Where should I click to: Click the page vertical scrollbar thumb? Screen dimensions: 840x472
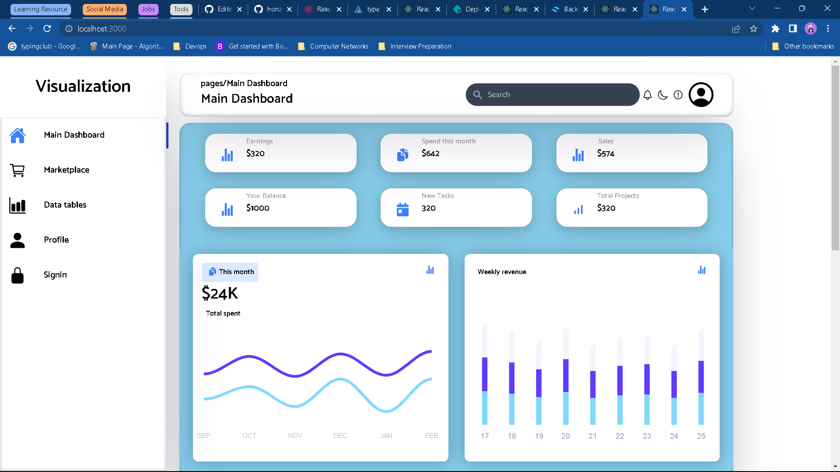835,157
